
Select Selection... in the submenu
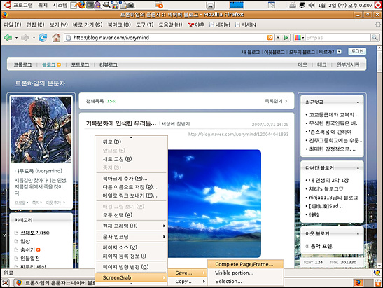(246, 282)
